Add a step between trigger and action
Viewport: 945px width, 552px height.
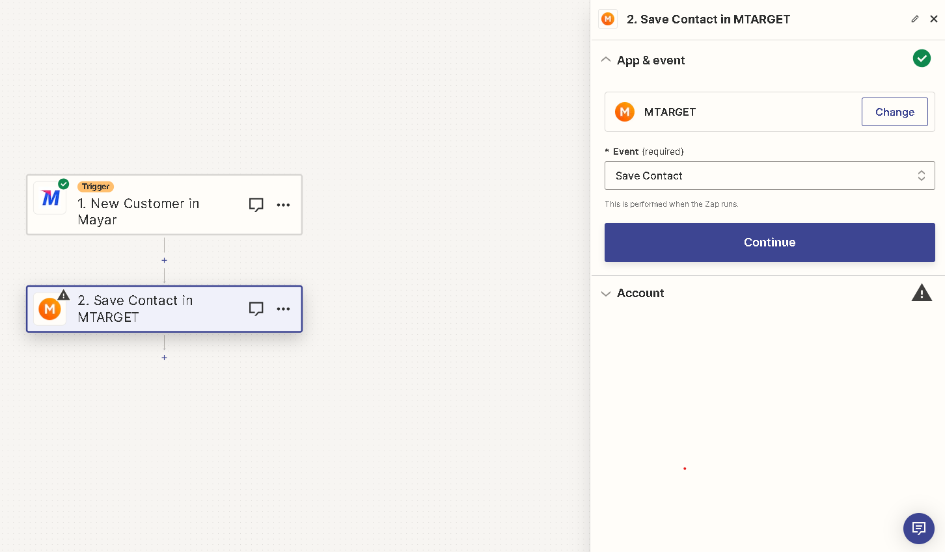point(164,260)
